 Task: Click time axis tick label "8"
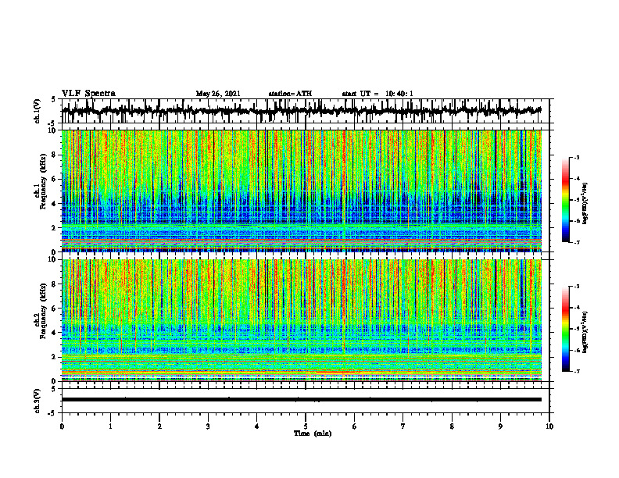coord(452,426)
